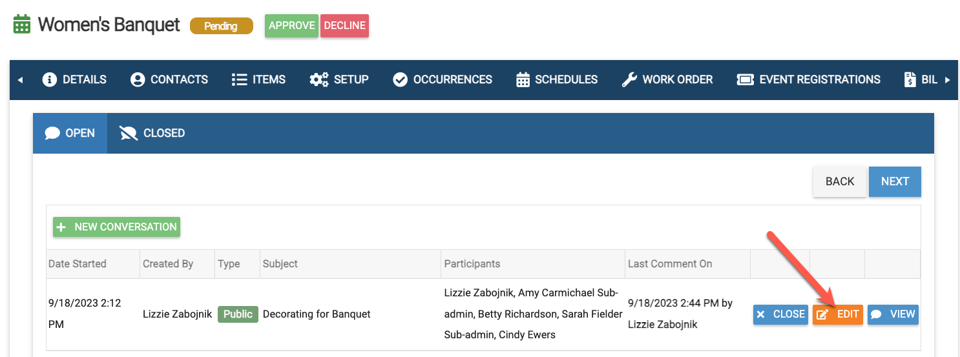Click the Next button
Image resolution: width=960 pixels, height=357 pixels.
click(x=895, y=181)
